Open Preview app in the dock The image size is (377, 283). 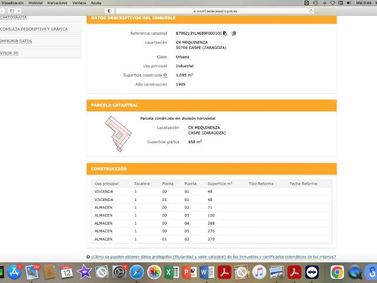(277, 272)
